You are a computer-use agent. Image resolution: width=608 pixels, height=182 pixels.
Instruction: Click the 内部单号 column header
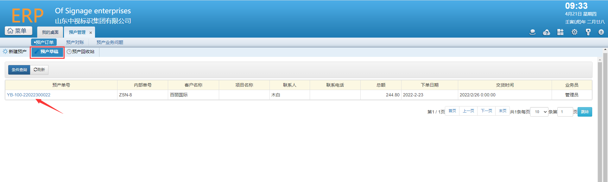(142, 85)
